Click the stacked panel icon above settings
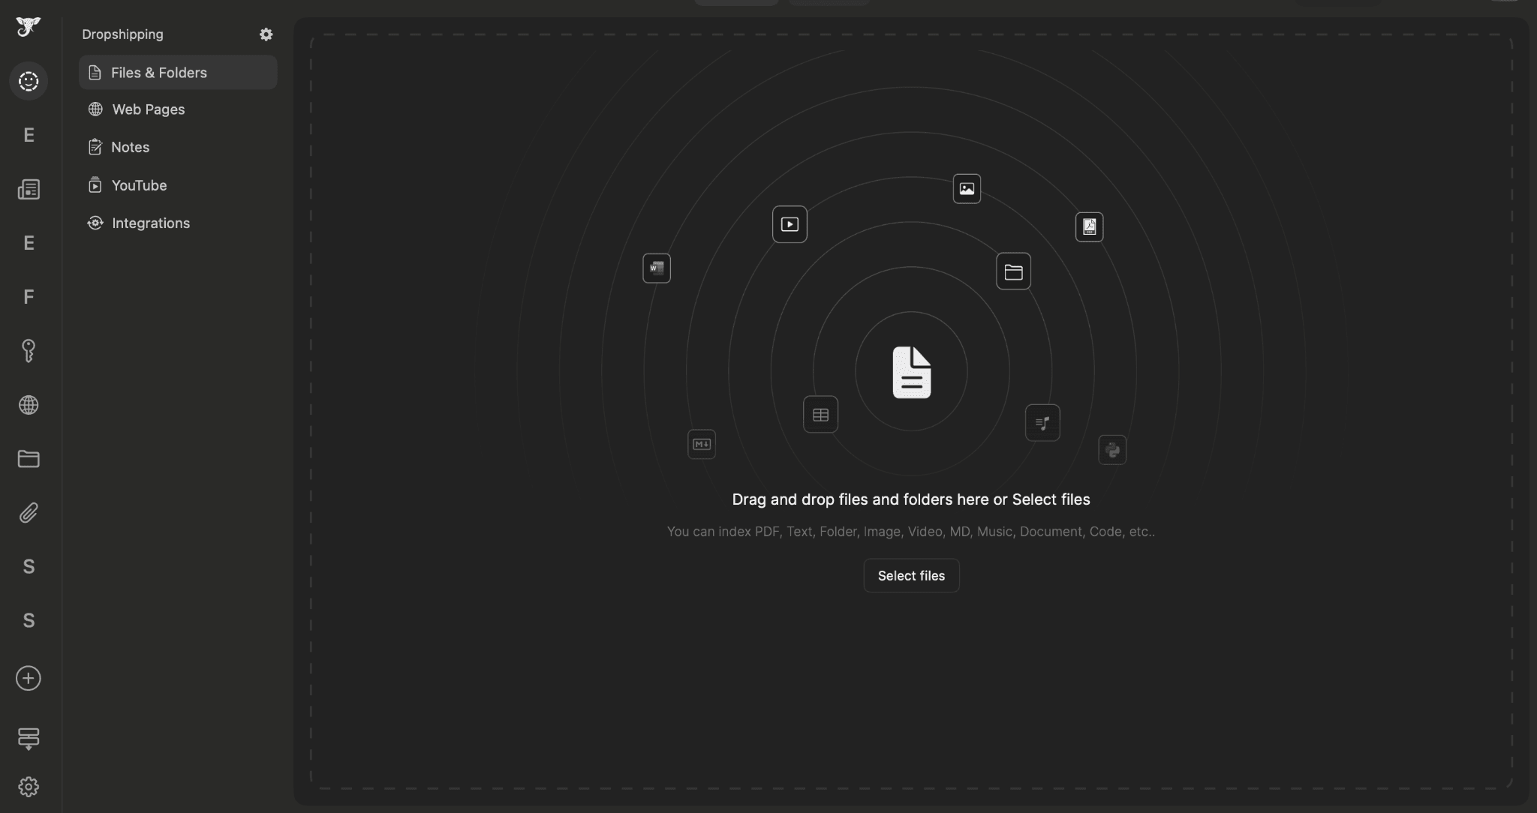1537x813 pixels. click(x=29, y=738)
